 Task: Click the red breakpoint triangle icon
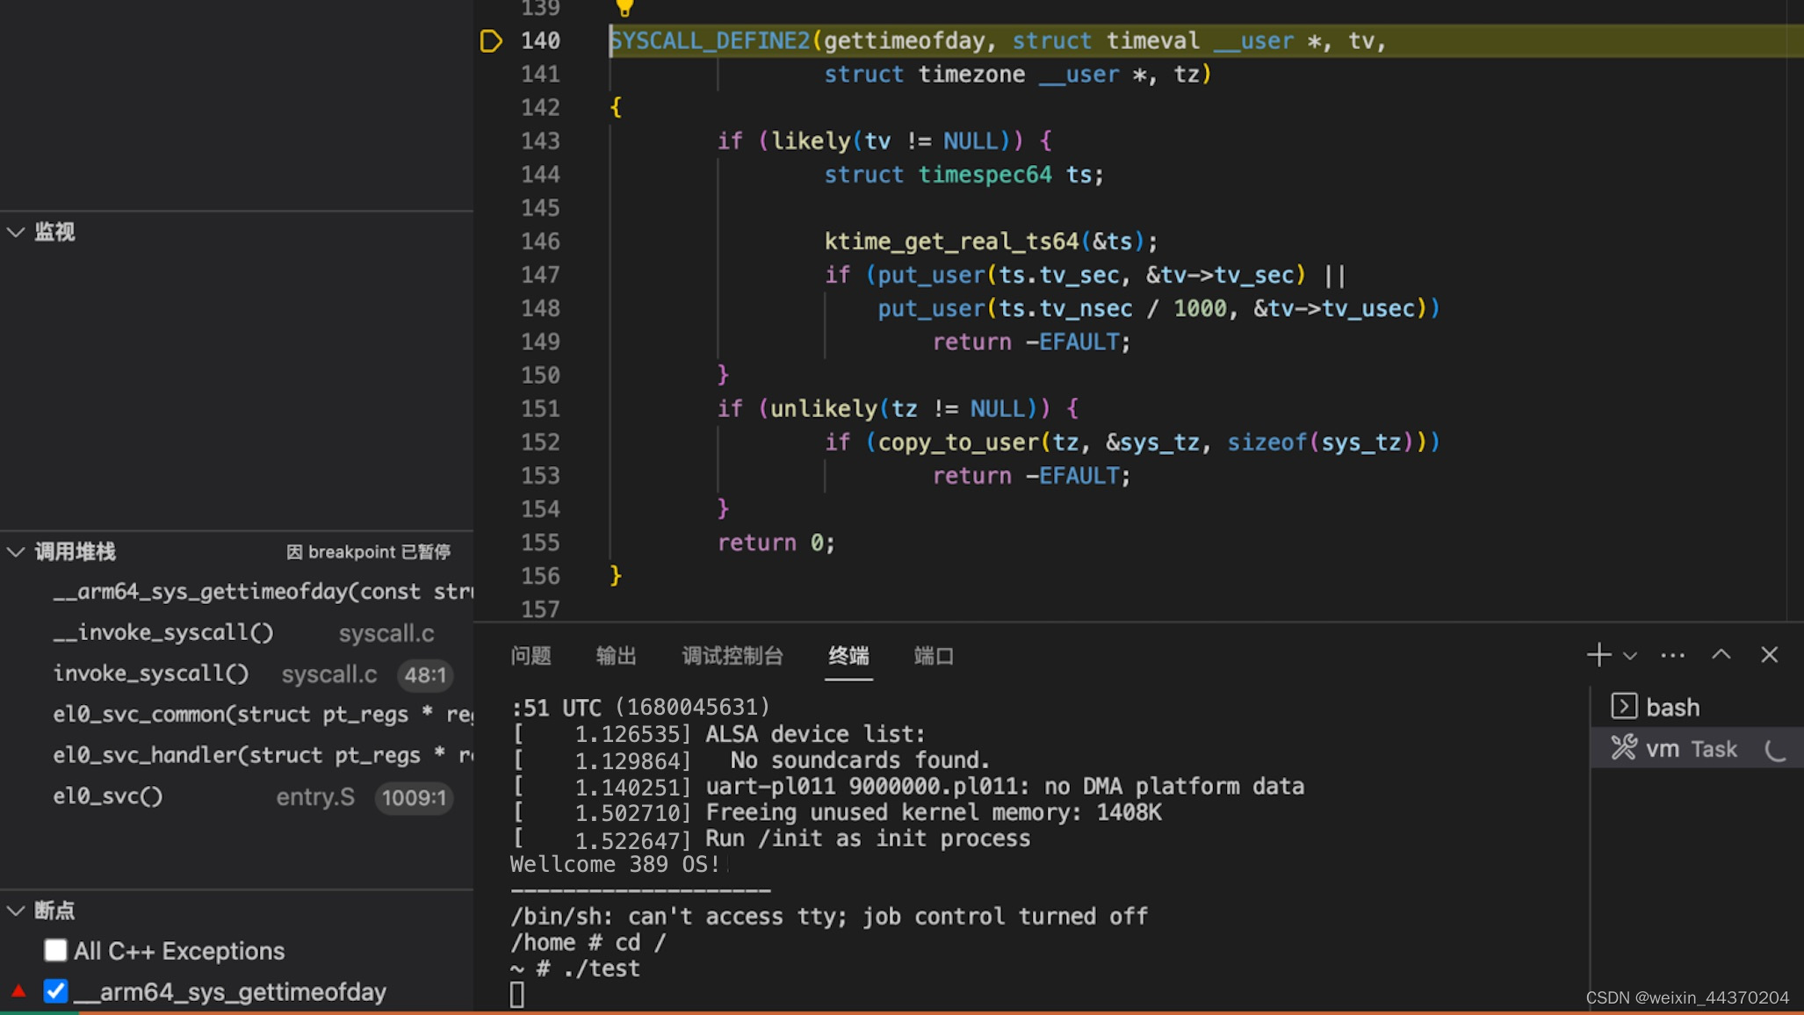point(18,991)
